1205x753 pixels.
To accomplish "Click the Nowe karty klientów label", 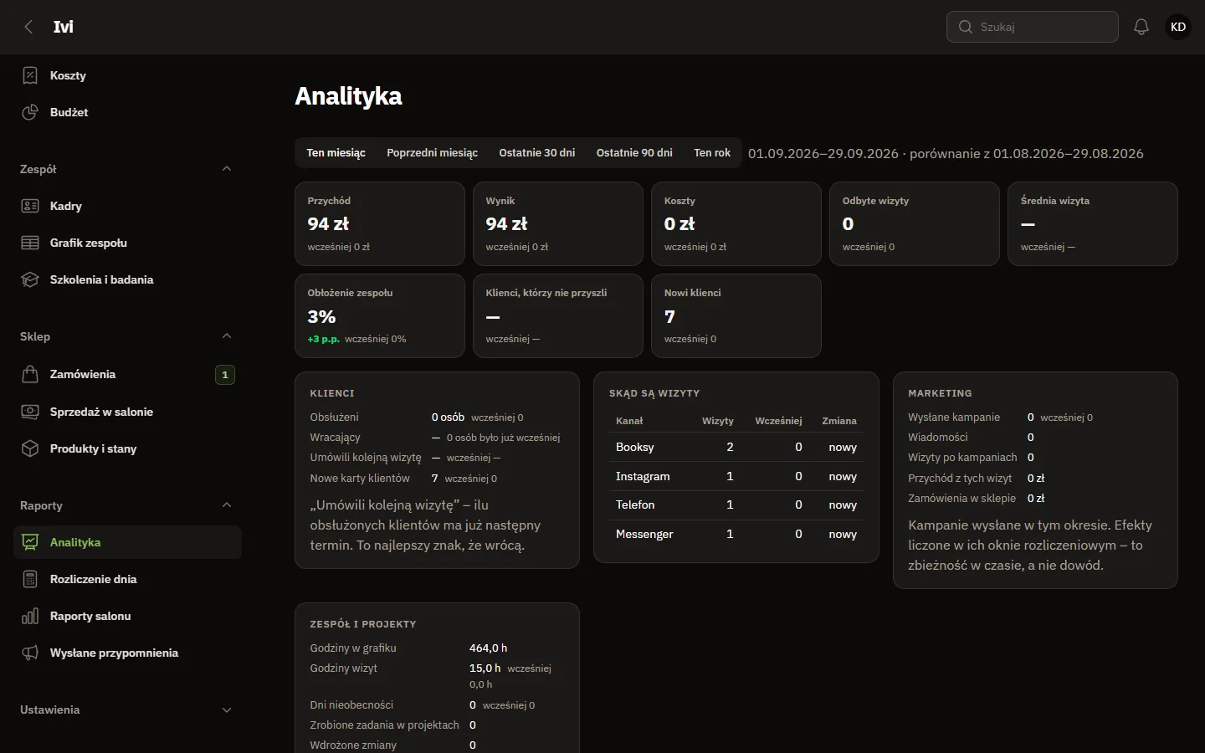I will (360, 479).
